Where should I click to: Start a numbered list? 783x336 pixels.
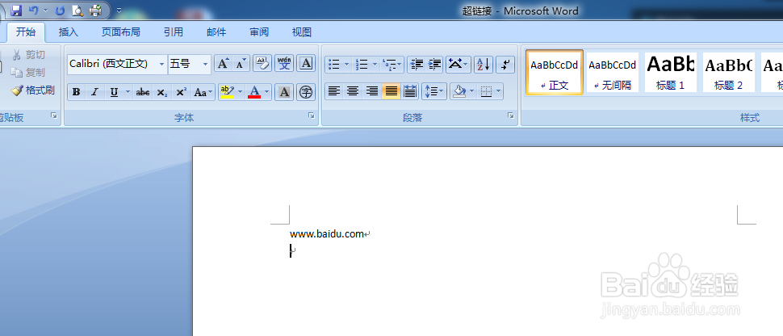[x=362, y=64]
